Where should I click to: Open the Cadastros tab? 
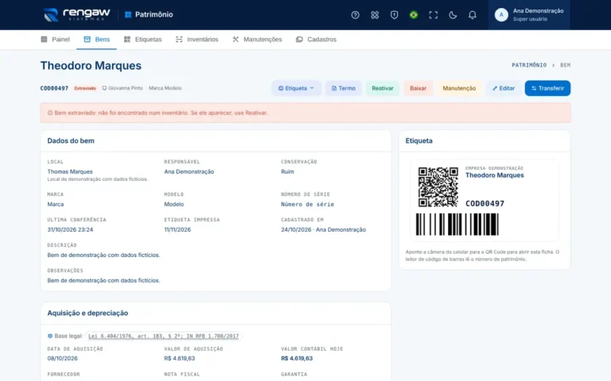tap(316, 39)
